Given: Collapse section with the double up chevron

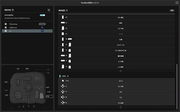Looking at the screenshot, I should coord(121,71).
